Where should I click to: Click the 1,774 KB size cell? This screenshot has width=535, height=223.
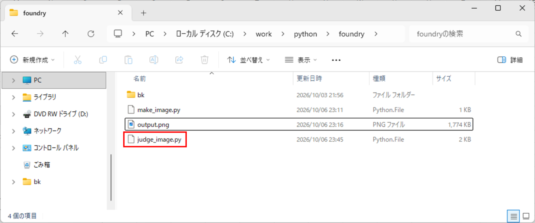[459, 124]
